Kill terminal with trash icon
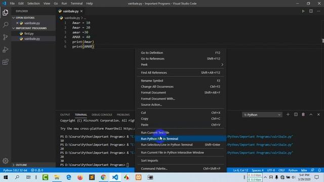The image size is (324, 182). click(303, 115)
